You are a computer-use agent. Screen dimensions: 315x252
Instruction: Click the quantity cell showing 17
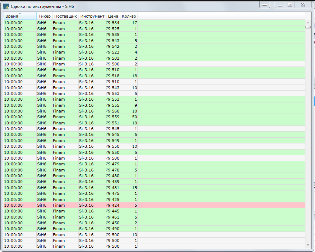(x=129, y=23)
